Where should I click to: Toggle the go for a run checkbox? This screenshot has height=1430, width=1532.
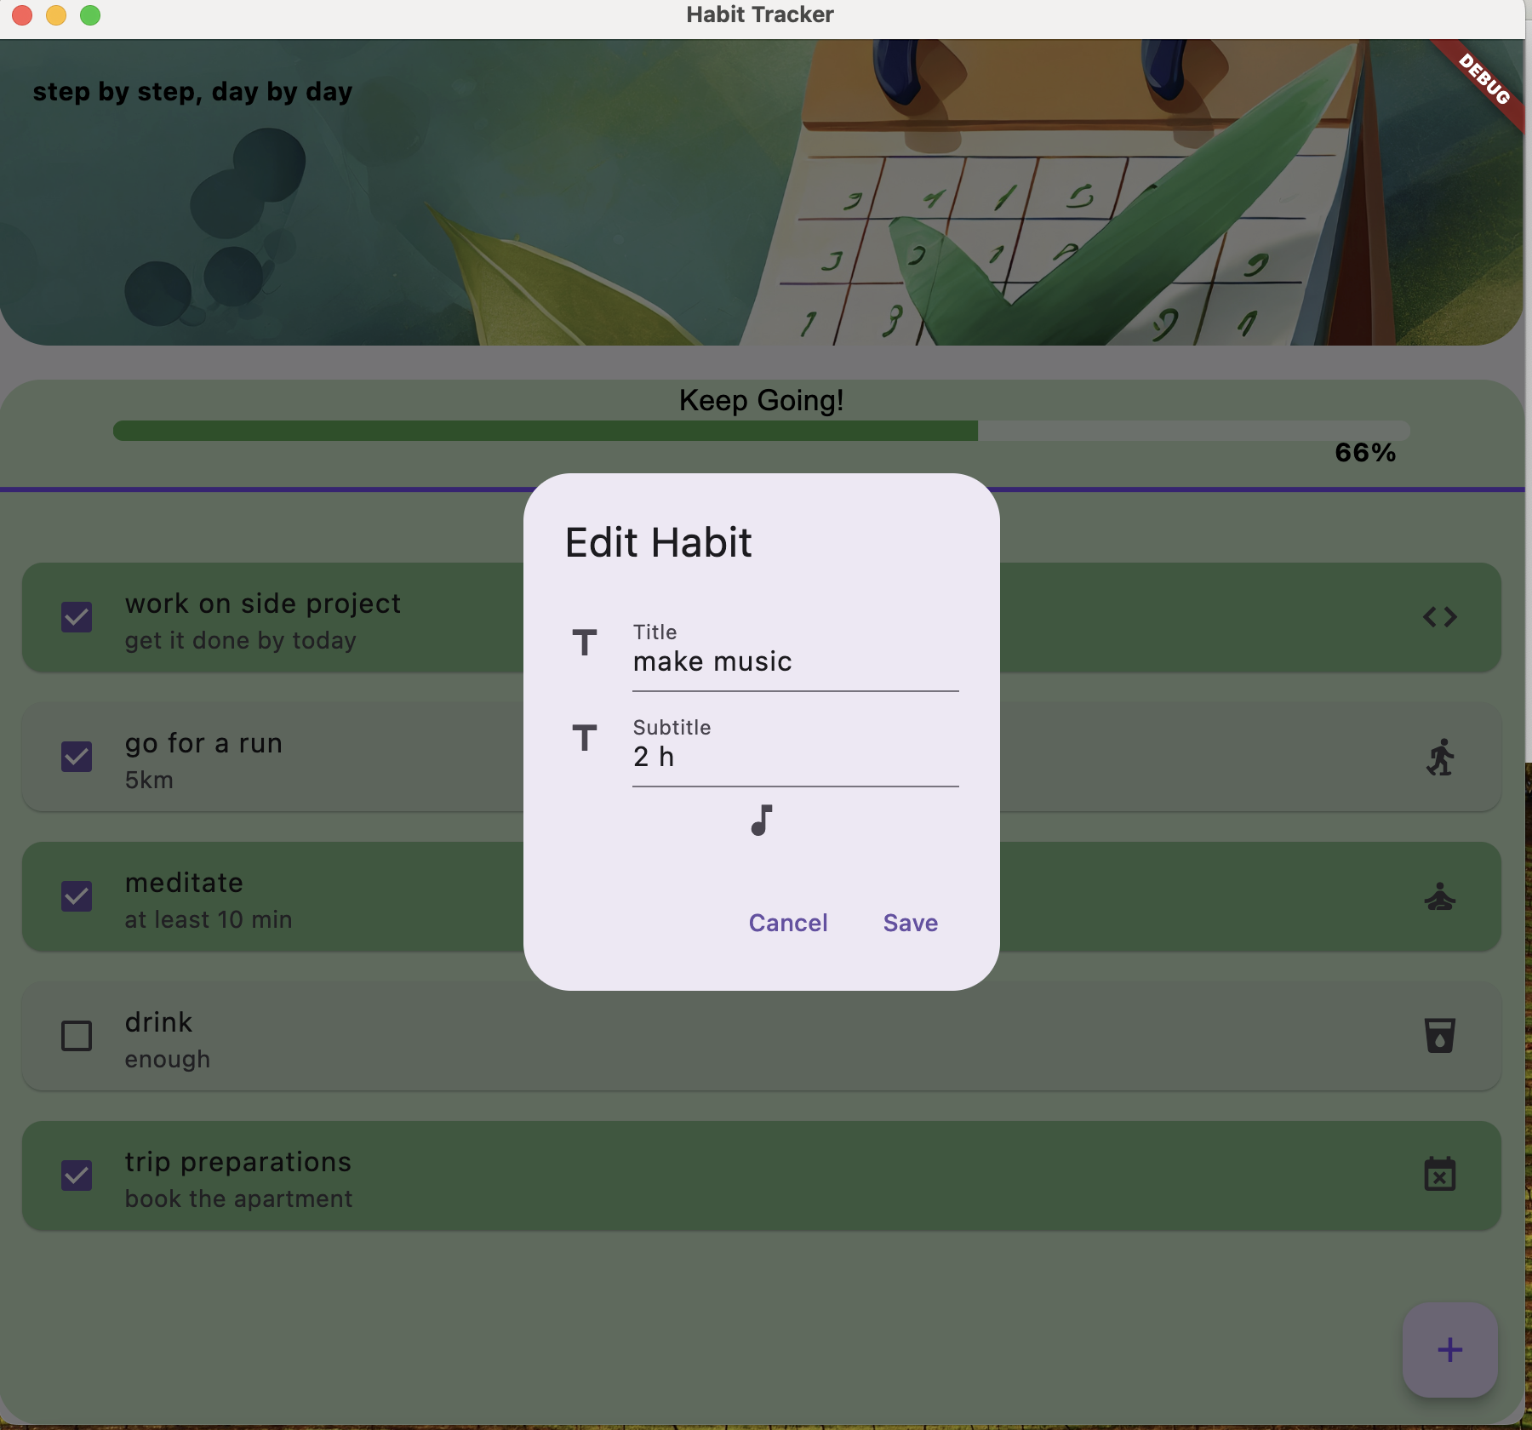77,757
